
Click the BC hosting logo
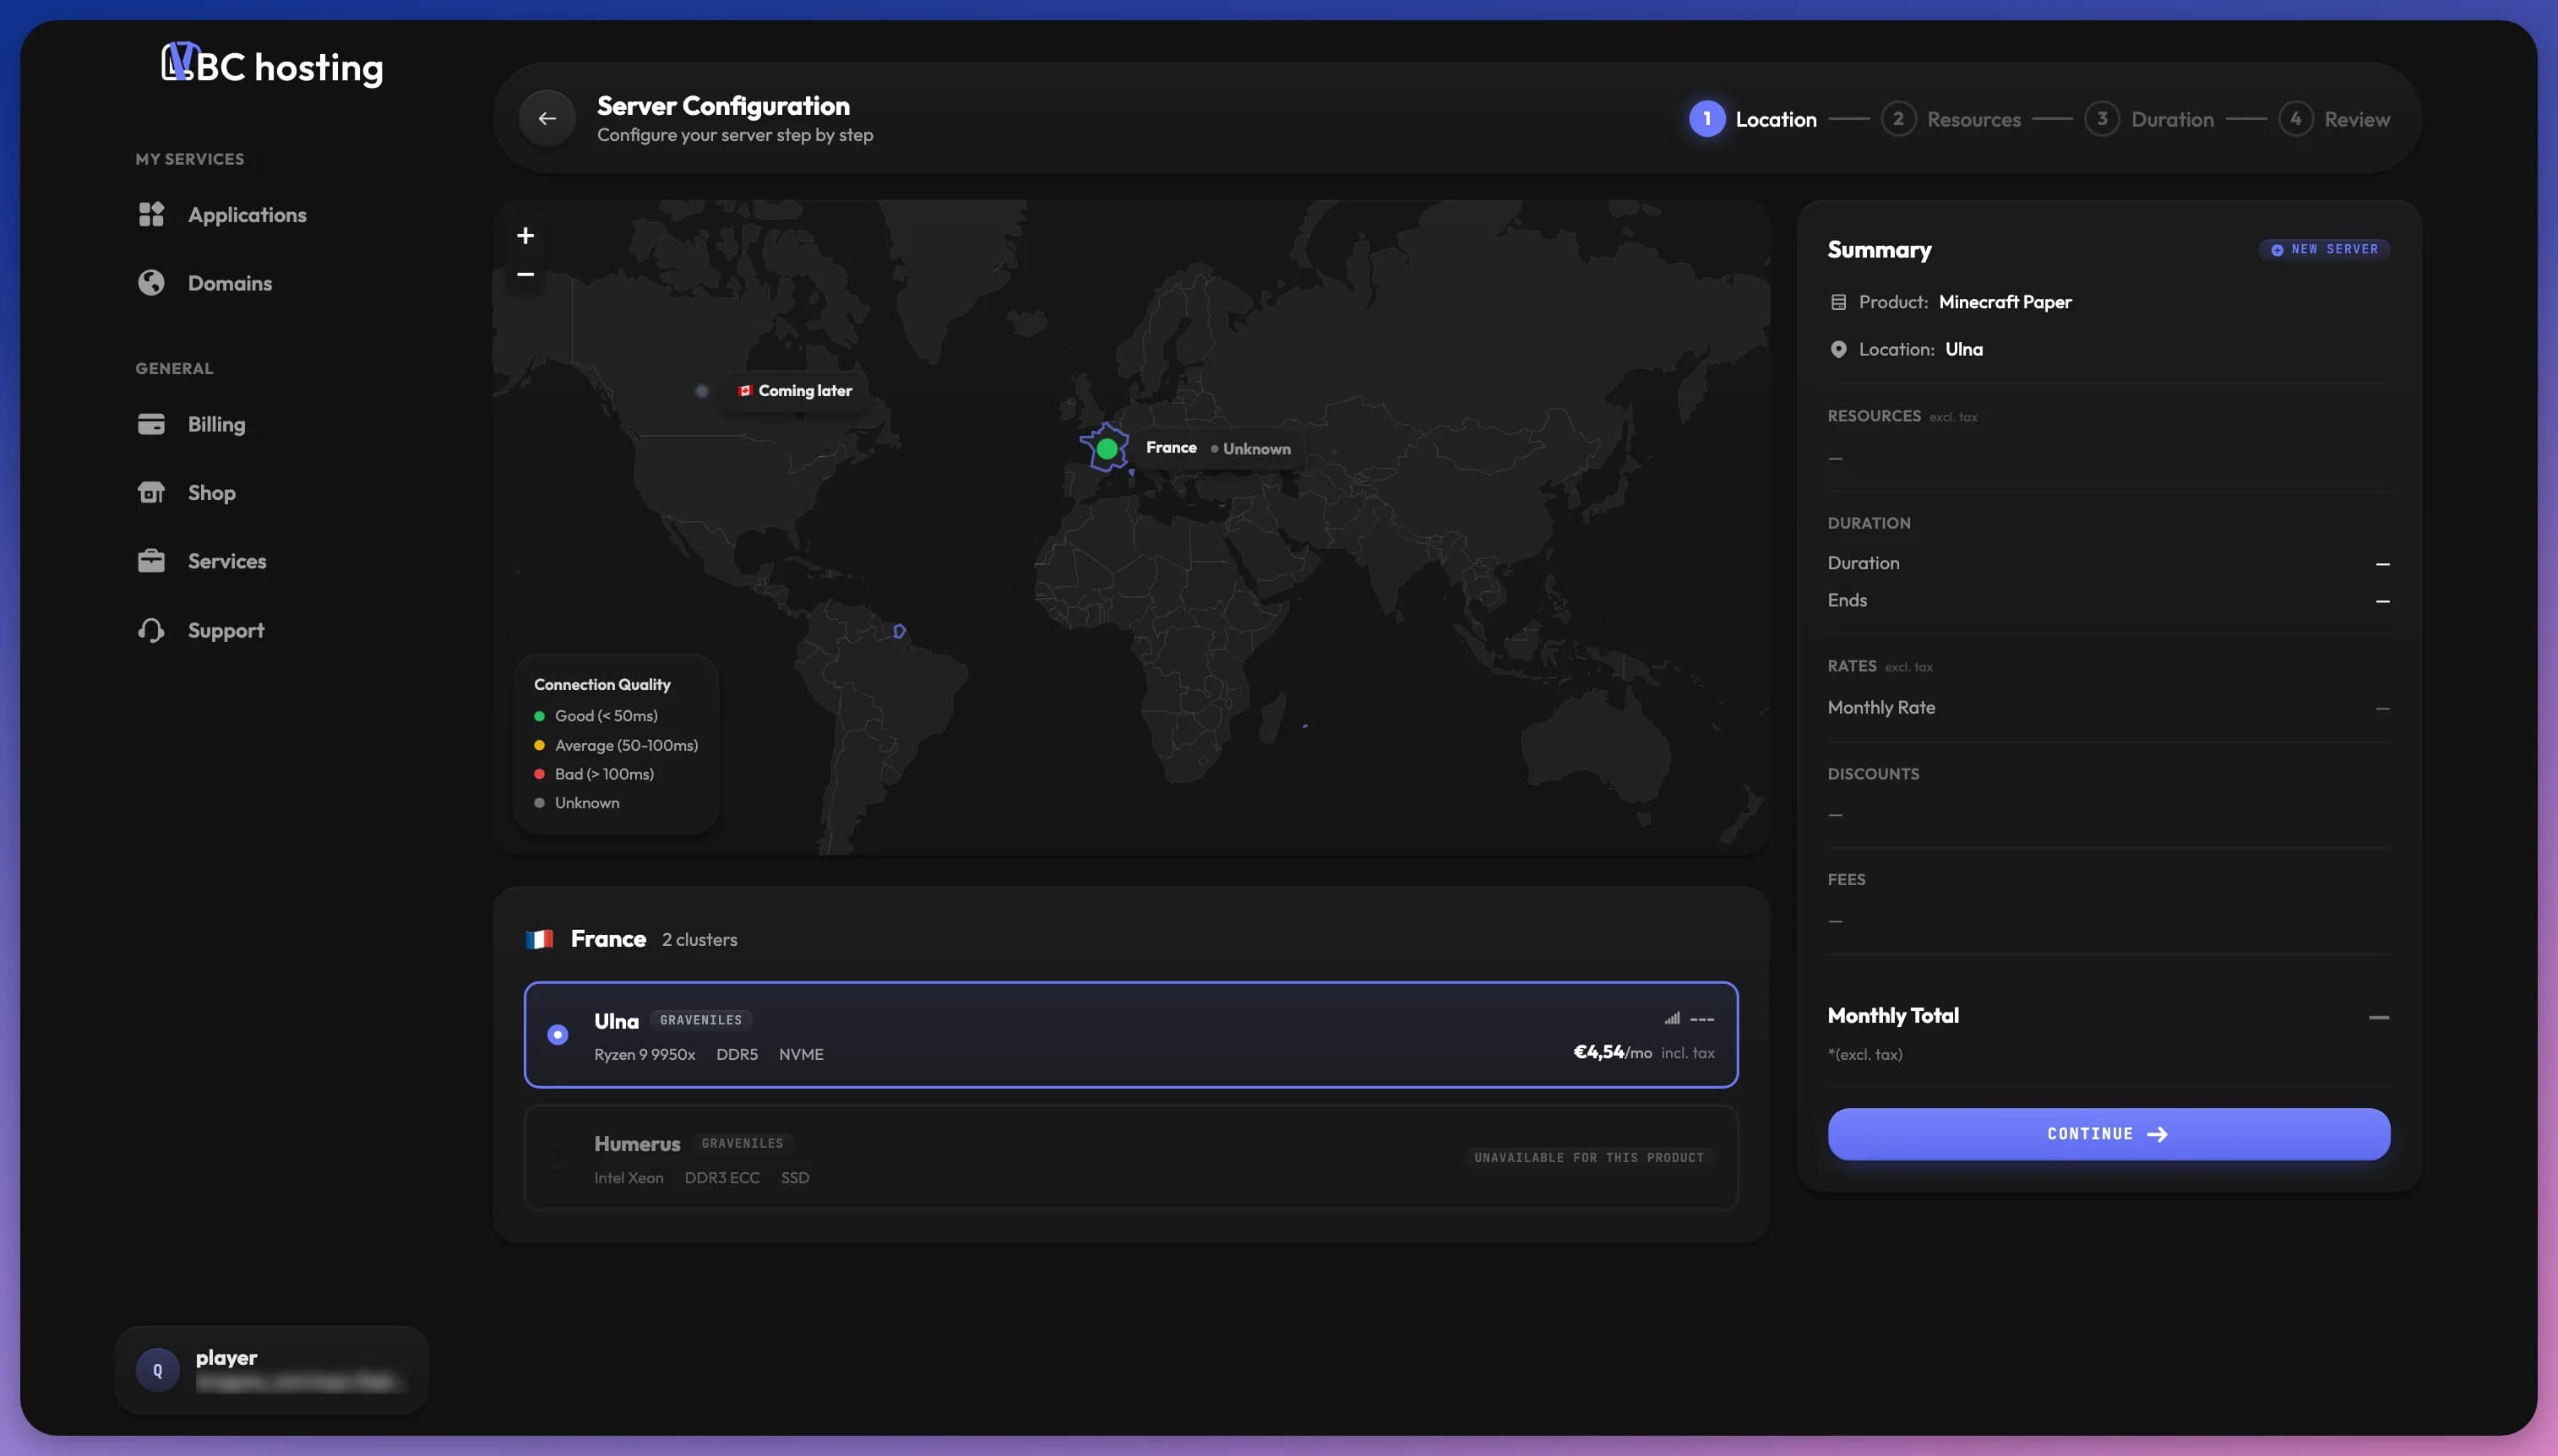click(x=272, y=65)
